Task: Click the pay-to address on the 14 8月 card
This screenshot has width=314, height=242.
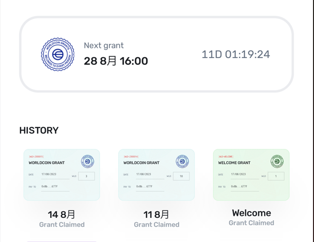Action: point(49,186)
